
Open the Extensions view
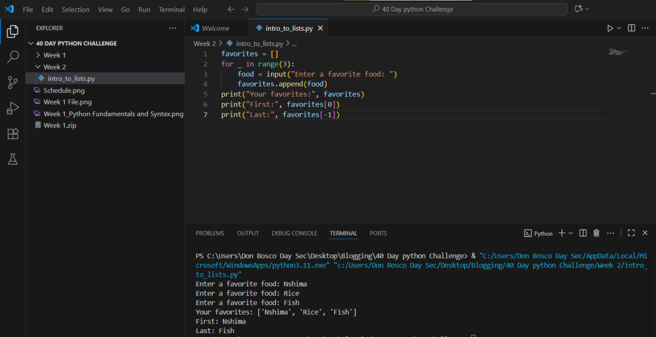(x=12, y=133)
